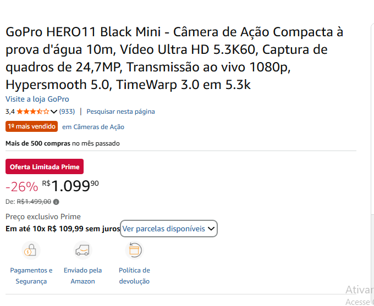The image size is (374, 306).
Task: Click the star rating icons
Action: 32,112
